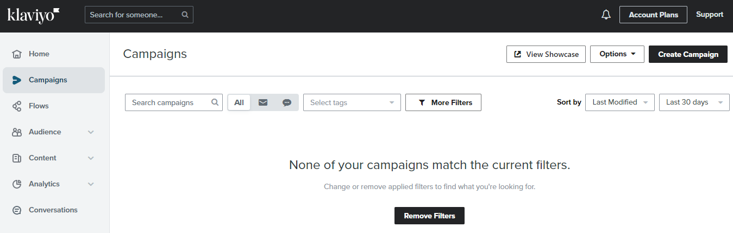The height and width of the screenshot is (233, 733).
Task: Click the magnifier in the top search bar
Action: pyautogui.click(x=185, y=15)
